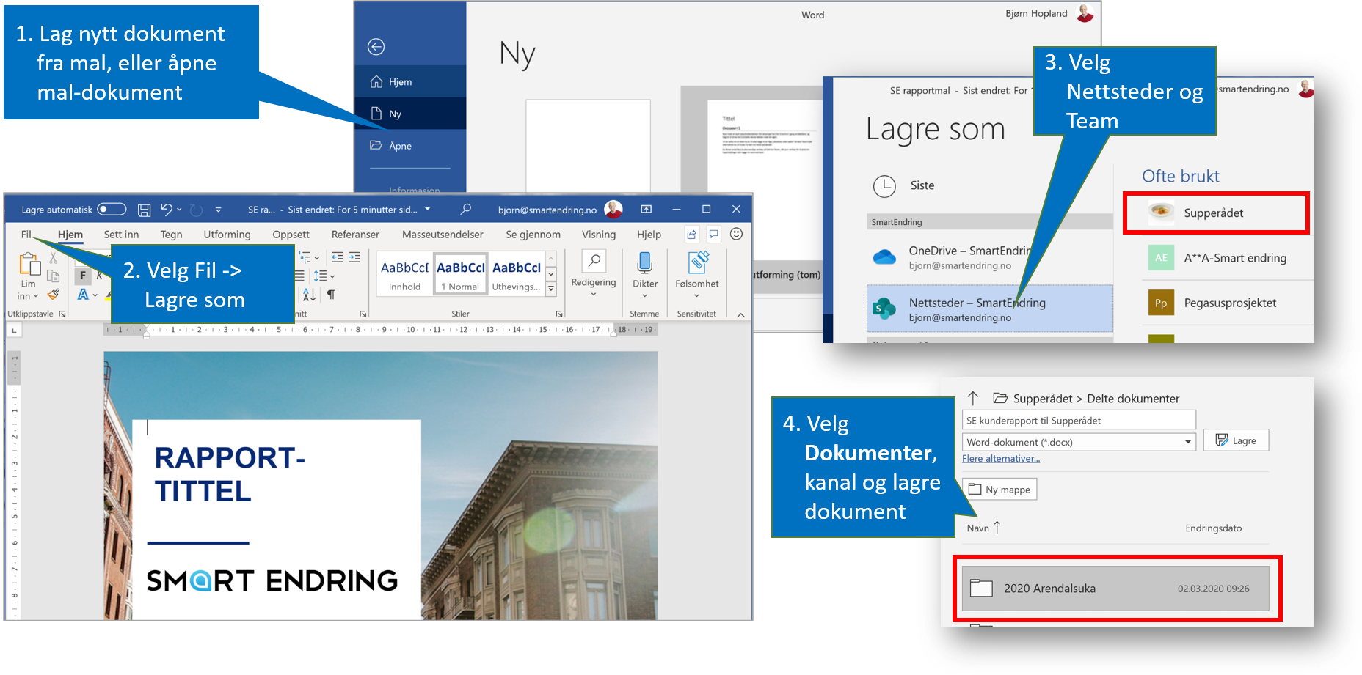Toggle show paragraph marks icon
This screenshot has width=1362, height=675.
point(331,295)
